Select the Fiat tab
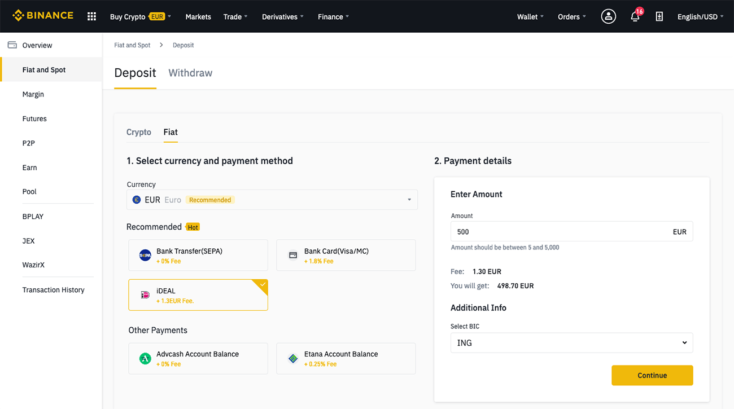 (171, 132)
